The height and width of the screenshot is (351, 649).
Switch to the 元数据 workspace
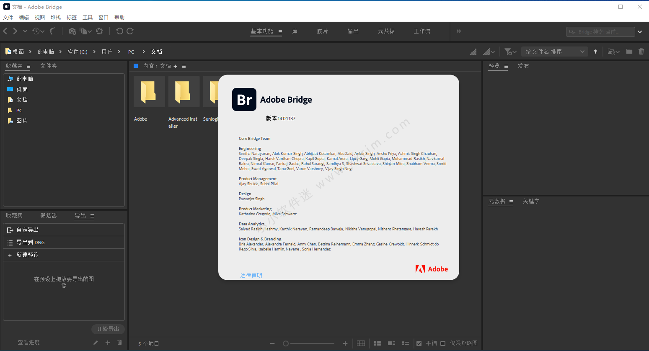pyautogui.click(x=386, y=31)
